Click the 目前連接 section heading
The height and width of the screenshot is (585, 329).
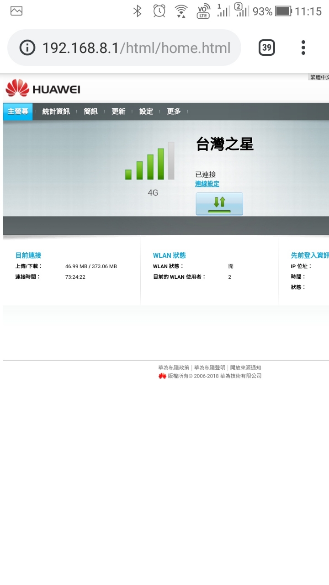(28, 255)
